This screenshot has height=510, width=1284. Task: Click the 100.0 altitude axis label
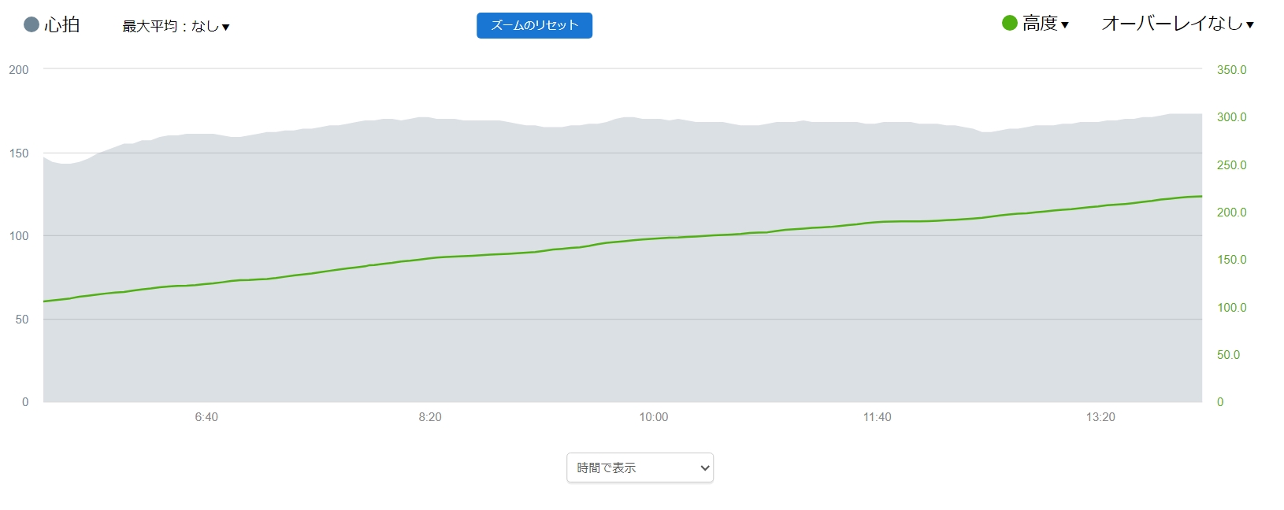[x=1231, y=308]
